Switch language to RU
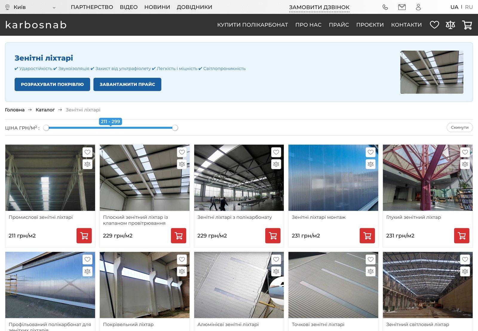Image resolution: width=478 pixels, height=331 pixels. (469, 7)
